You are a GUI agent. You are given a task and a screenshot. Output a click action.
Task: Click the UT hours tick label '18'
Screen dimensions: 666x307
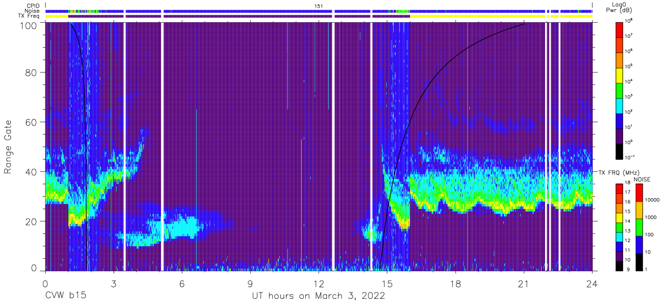coord(456,283)
